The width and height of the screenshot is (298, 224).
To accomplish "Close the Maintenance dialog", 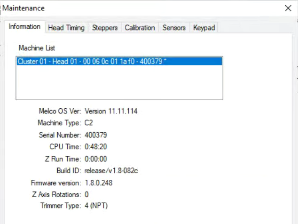I will pos(288,8).
